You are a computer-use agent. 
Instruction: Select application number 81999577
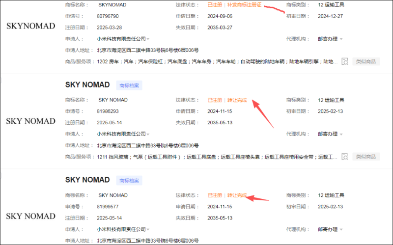click(x=108, y=207)
